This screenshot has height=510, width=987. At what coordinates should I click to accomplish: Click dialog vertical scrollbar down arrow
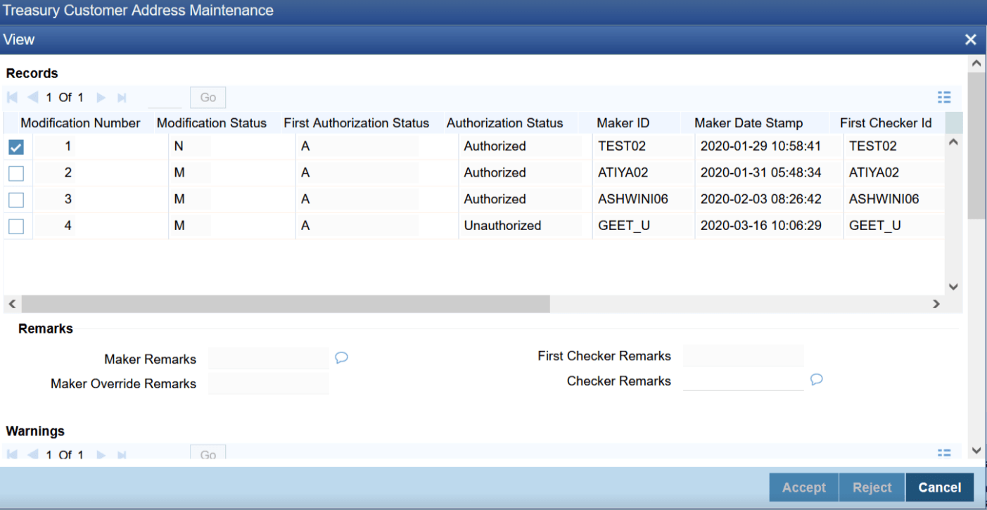pyautogui.click(x=976, y=450)
